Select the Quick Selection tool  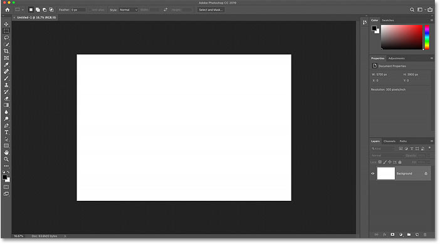click(6, 44)
